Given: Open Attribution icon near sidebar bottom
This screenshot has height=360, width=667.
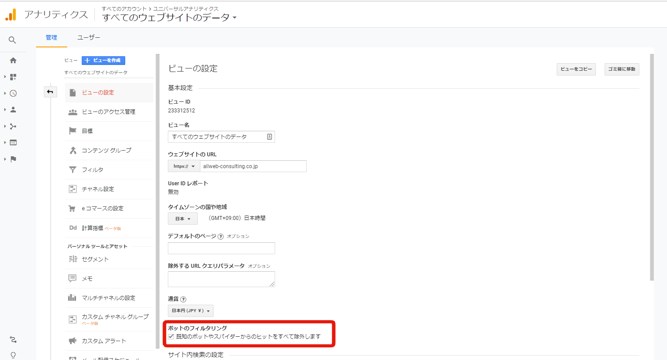Looking at the screenshot, I should (x=13, y=339).
